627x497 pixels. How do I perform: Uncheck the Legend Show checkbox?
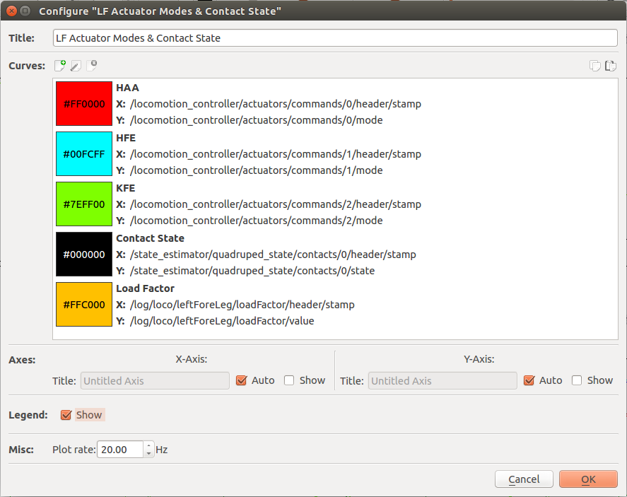tap(66, 415)
